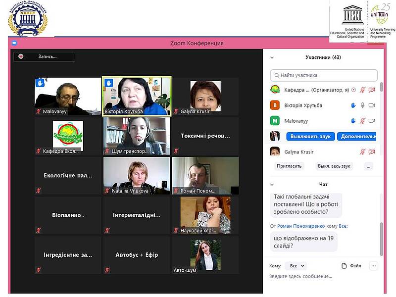
Task: Click the Файл attachment icon in chat
Action: (345, 266)
